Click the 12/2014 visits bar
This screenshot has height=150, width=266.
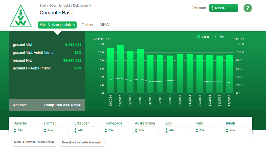click(110, 71)
